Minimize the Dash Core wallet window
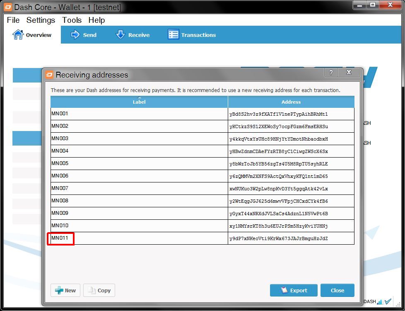405x311 pixels. (x=360, y=5)
